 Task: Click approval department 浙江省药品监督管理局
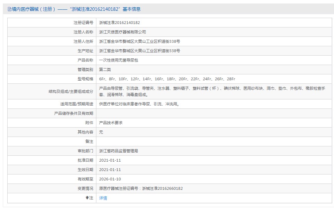pyautogui.click(x=119, y=151)
